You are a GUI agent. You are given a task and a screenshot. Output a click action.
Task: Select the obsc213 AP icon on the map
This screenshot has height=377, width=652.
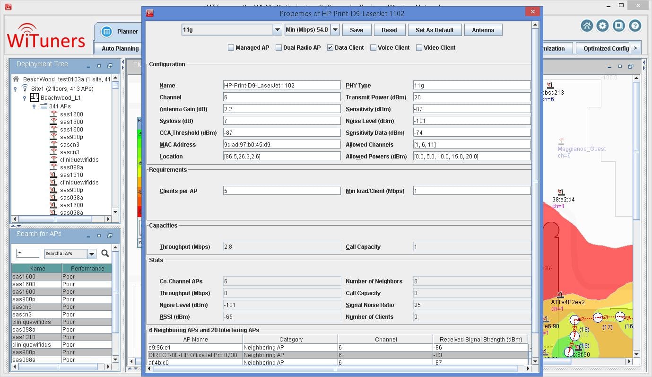550,86
